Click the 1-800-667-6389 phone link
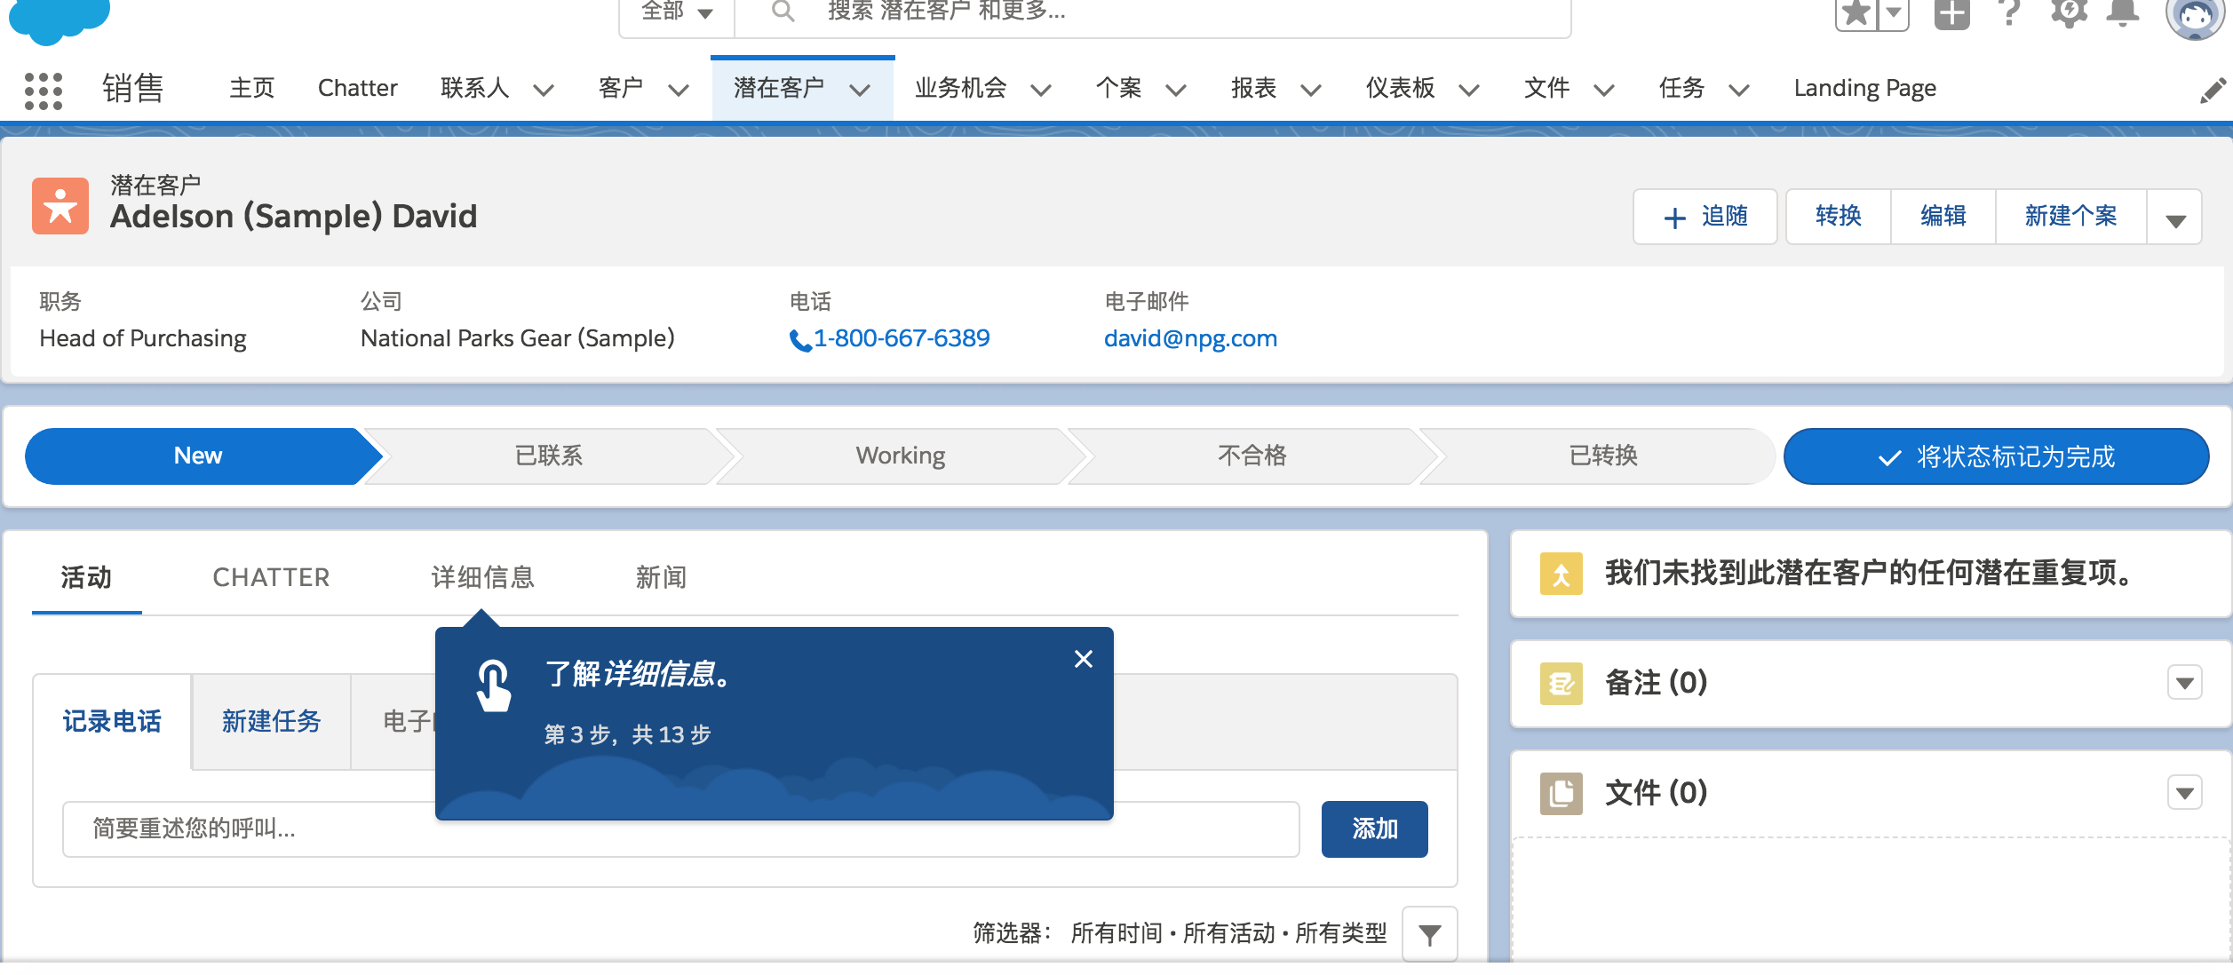This screenshot has height=975, width=2233. tap(902, 339)
